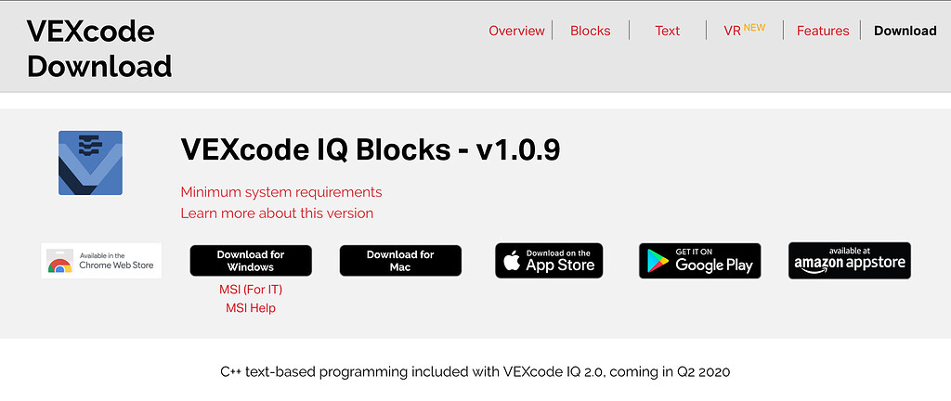Go to the Overview nav item
The height and width of the screenshot is (401, 951).
516,31
